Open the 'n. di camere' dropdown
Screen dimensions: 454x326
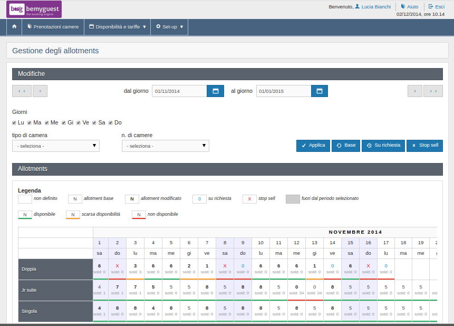click(x=165, y=146)
